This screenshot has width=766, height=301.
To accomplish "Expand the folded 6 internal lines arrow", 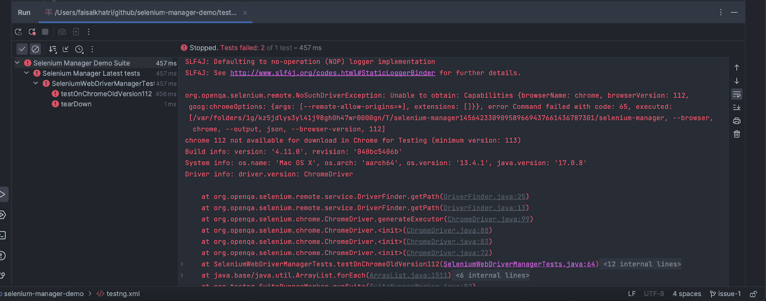I will [x=182, y=276].
